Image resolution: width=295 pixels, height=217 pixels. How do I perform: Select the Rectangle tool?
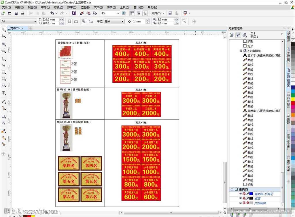3,72
